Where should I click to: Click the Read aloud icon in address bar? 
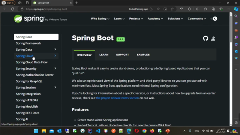click(x=158, y=9)
